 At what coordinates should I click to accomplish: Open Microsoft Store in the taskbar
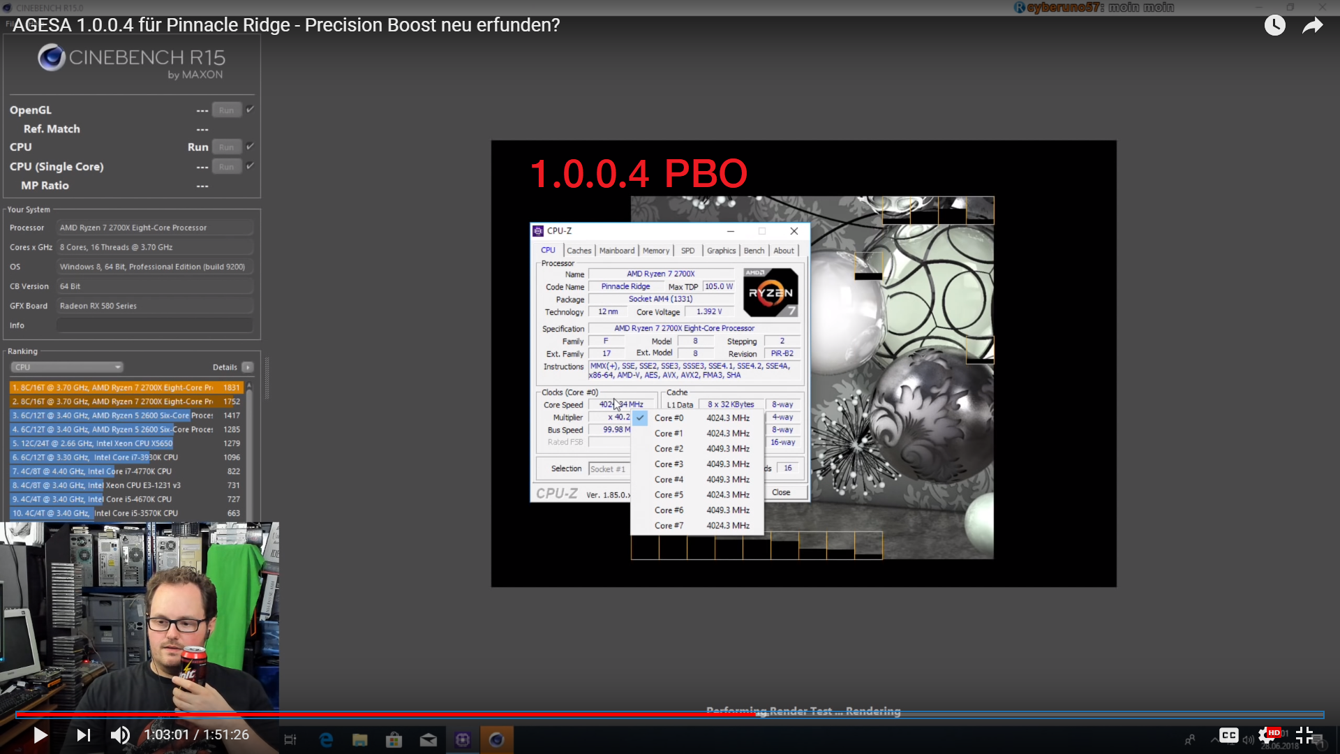click(394, 739)
